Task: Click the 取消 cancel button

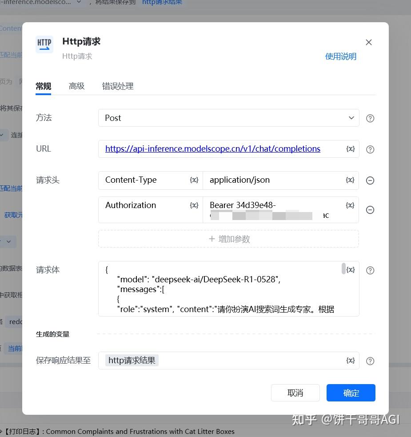Action: [x=295, y=393]
